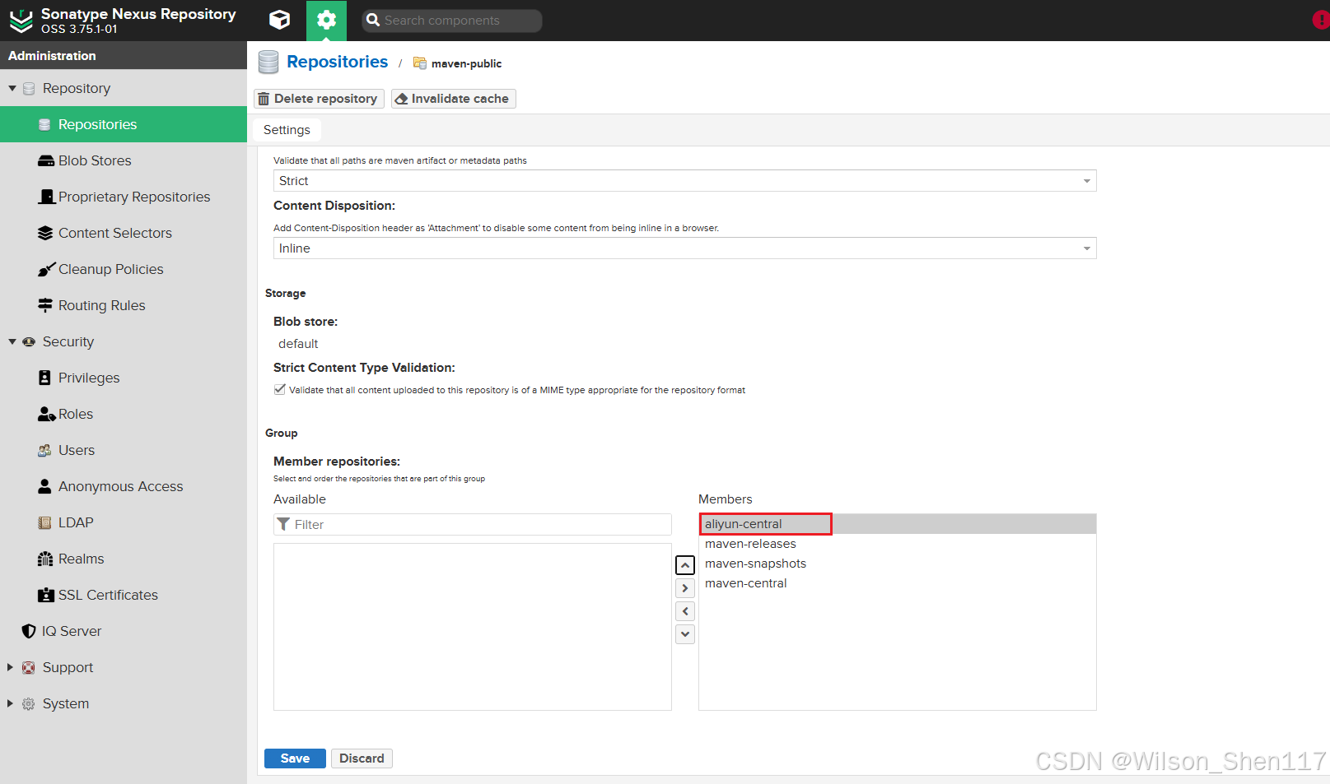
Task: Click the Sonatype Nexus logo
Action: click(21, 21)
